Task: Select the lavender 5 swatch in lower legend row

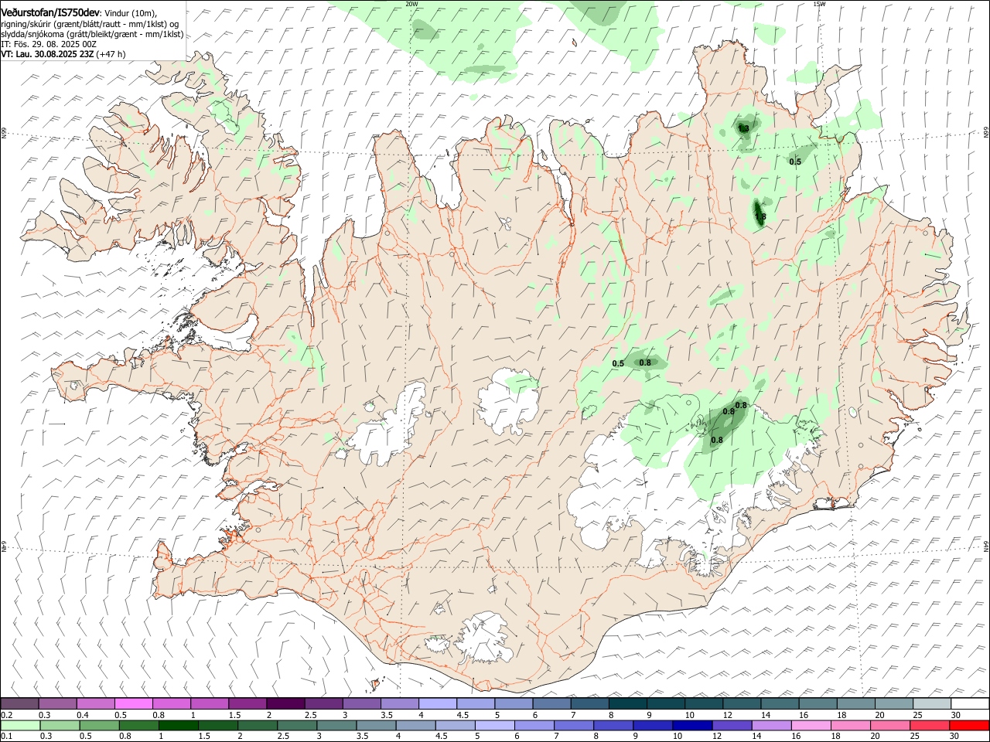Action: [494, 725]
